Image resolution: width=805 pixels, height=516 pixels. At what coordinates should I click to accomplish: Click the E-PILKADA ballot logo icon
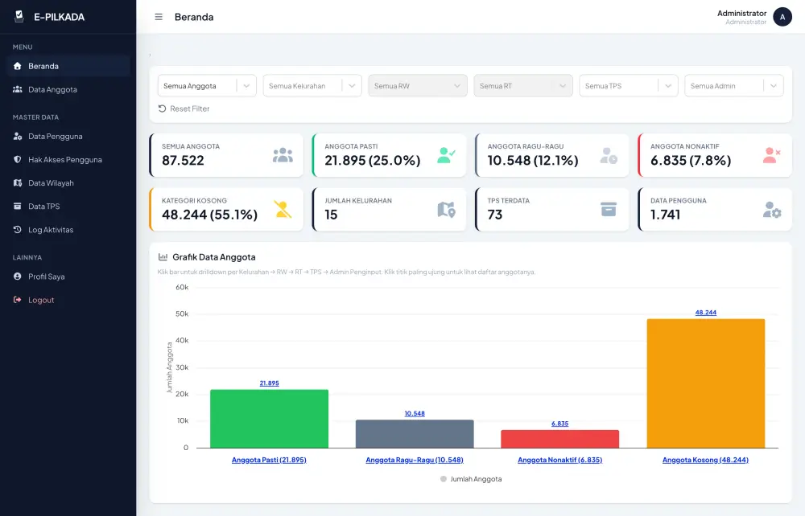coord(19,16)
